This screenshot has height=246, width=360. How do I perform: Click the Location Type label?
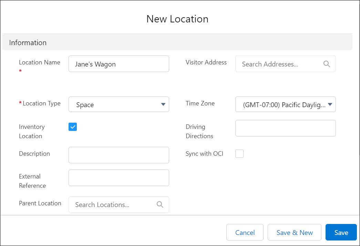click(42, 103)
